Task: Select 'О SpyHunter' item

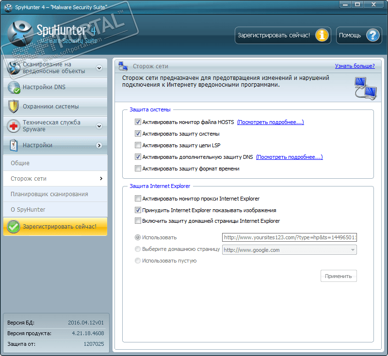Action: coord(55,210)
